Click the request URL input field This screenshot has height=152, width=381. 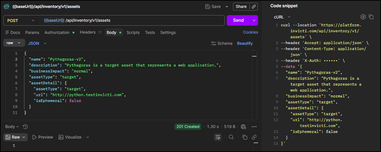tap(132, 20)
